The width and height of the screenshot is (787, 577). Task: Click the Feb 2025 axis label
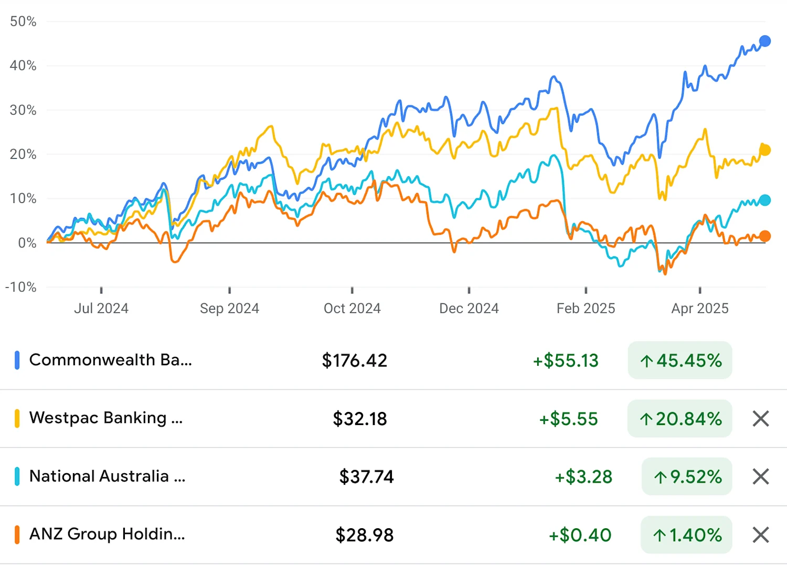[586, 308]
